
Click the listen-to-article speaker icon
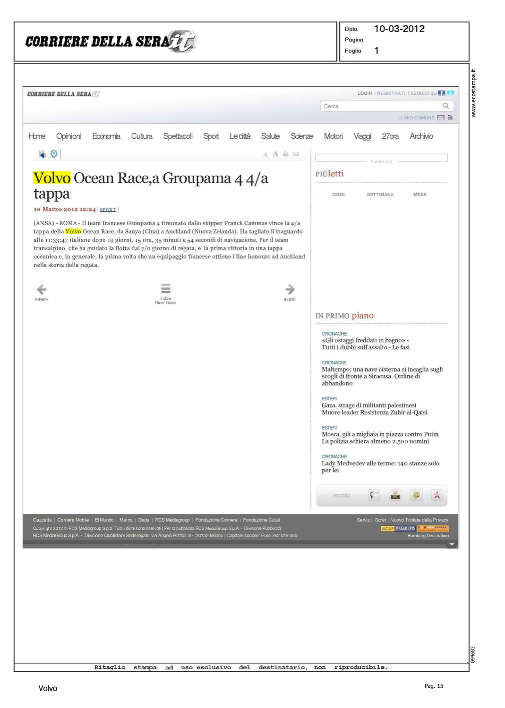(x=42, y=154)
